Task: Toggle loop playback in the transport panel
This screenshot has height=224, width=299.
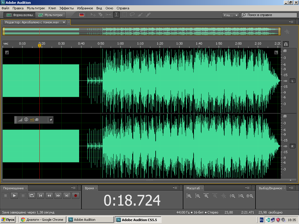Action: 32,196
